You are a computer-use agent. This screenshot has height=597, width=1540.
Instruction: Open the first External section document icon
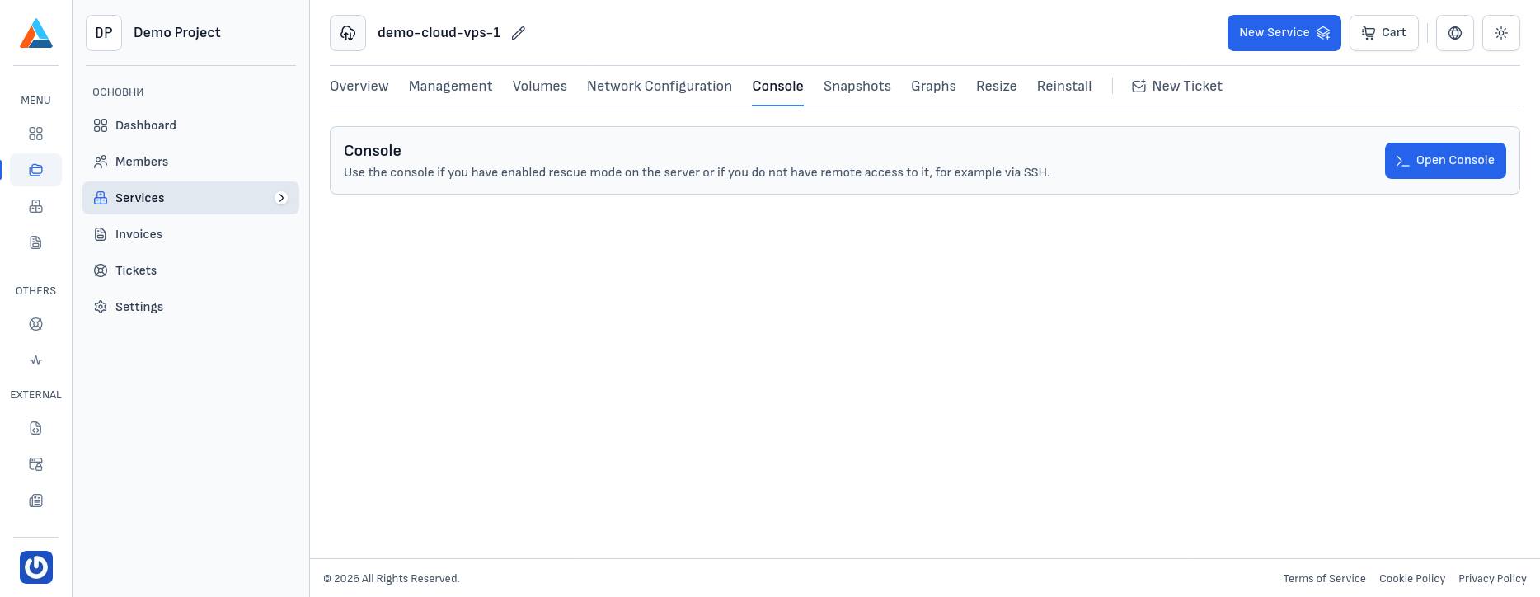coord(35,428)
